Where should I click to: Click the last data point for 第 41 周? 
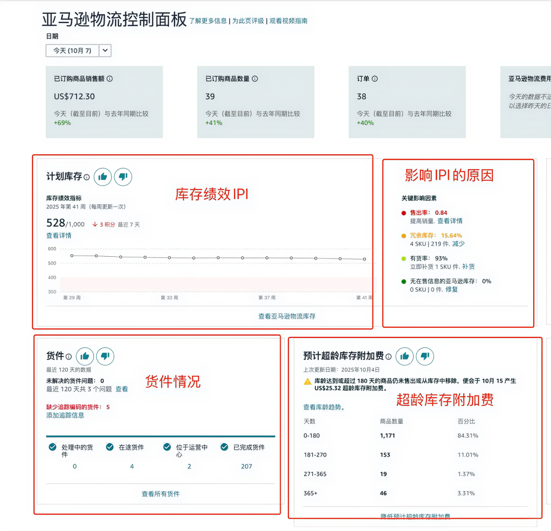click(364, 259)
